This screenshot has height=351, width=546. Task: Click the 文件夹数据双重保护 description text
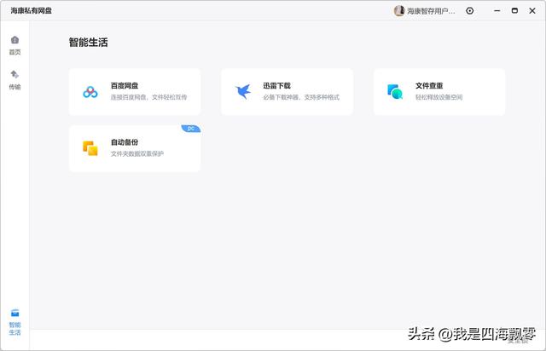click(137, 153)
